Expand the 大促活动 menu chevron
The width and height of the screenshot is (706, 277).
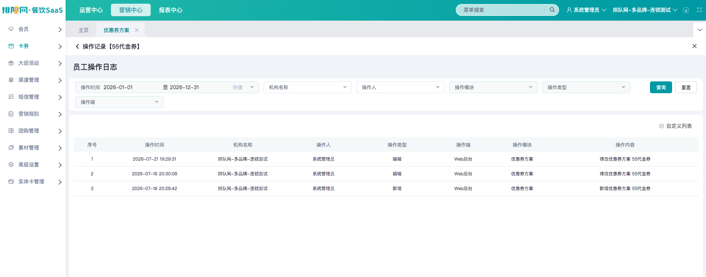(60, 63)
